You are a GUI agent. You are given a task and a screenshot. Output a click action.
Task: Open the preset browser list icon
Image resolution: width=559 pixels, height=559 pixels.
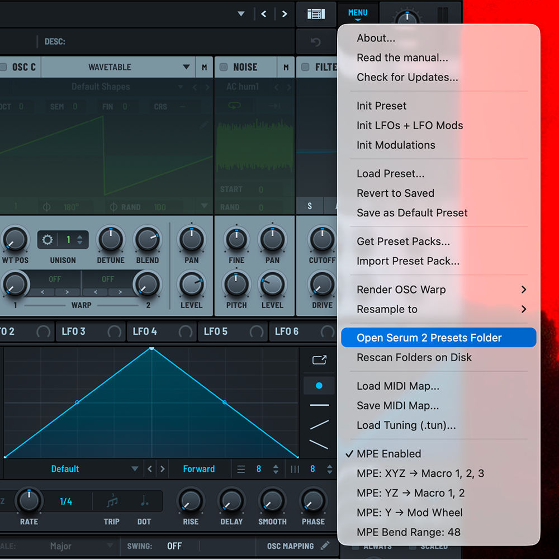tap(316, 15)
